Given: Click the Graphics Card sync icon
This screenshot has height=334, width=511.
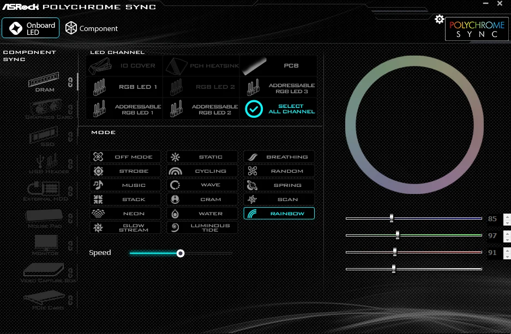Looking at the screenshot, I should (x=46, y=106).
